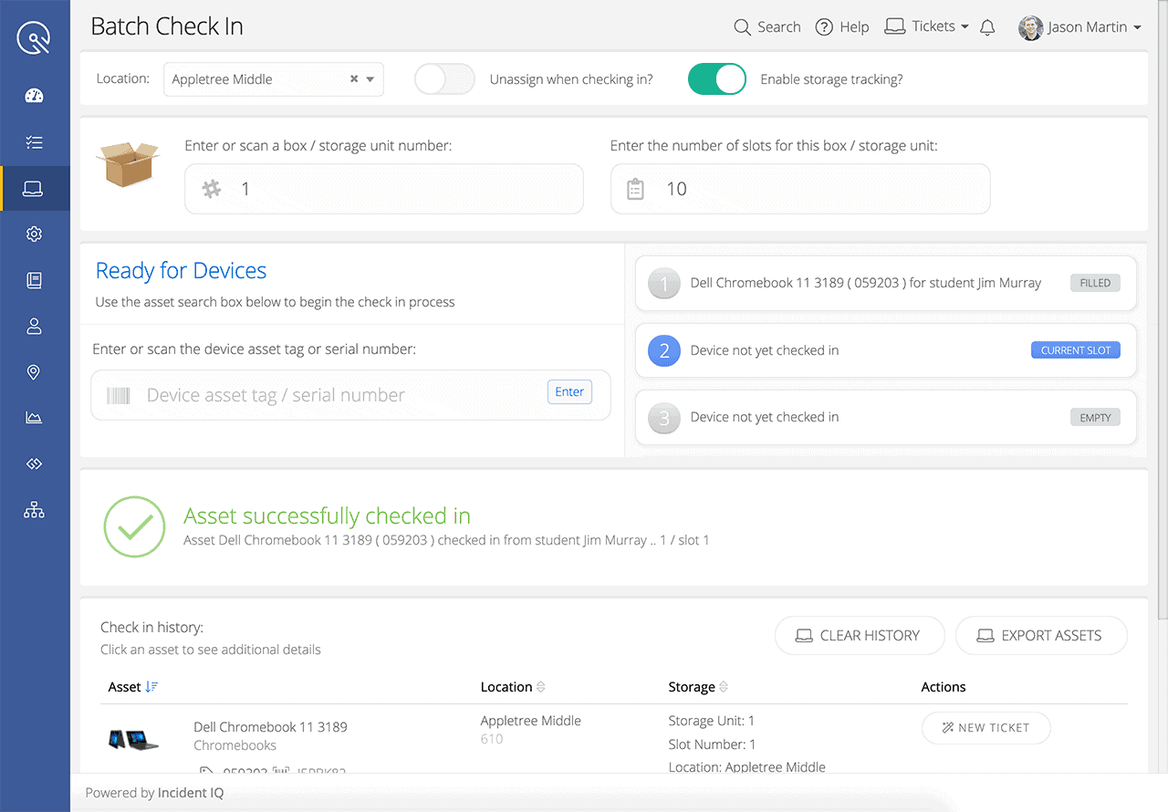Disable storage tracking
Image resolution: width=1168 pixels, height=812 pixels.
pyautogui.click(x=717, y=79)
